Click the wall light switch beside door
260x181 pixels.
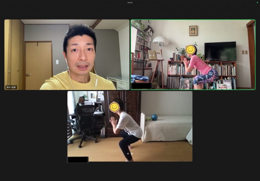pos(57,62)
